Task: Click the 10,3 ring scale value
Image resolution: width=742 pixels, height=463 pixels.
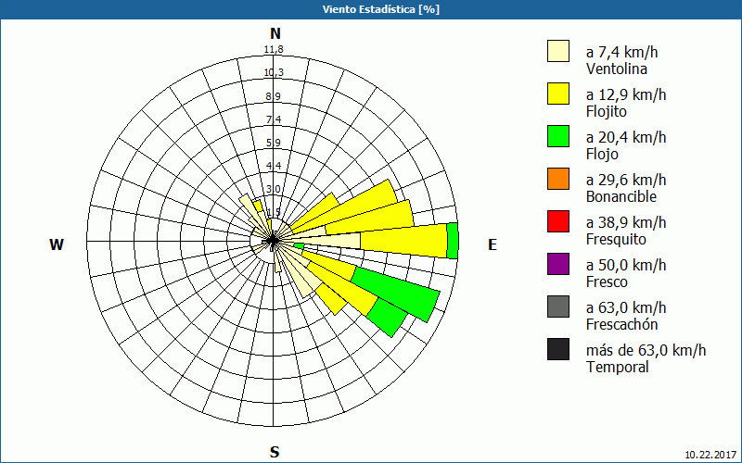Action: tap(274, 72)
